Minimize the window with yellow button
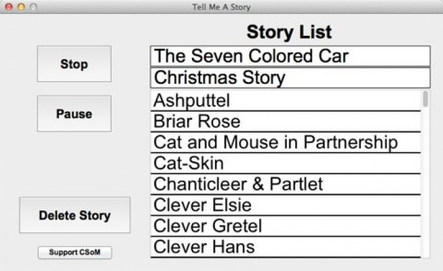Viewport: 443px width, 271px height. click(x=21, y=7)
